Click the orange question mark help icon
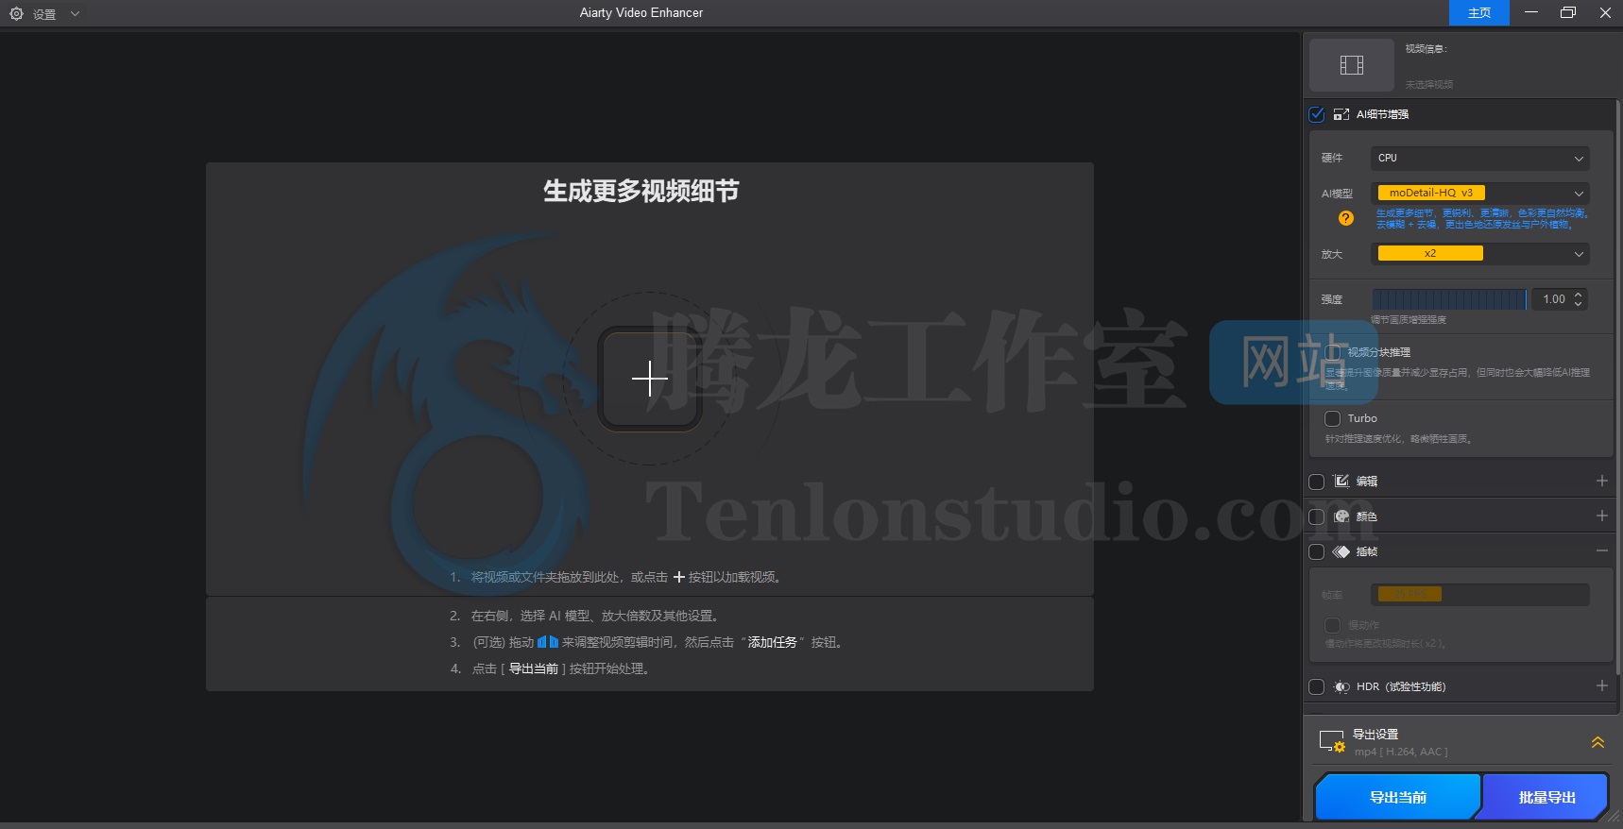This screenshot has height=829, width=1623. click(1346, 218)
